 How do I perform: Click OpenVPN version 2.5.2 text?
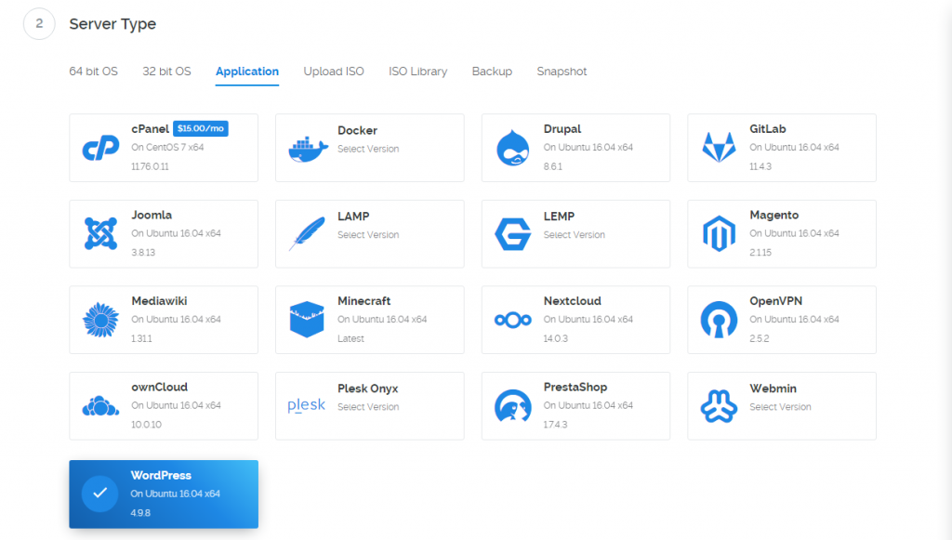point(759,338)
